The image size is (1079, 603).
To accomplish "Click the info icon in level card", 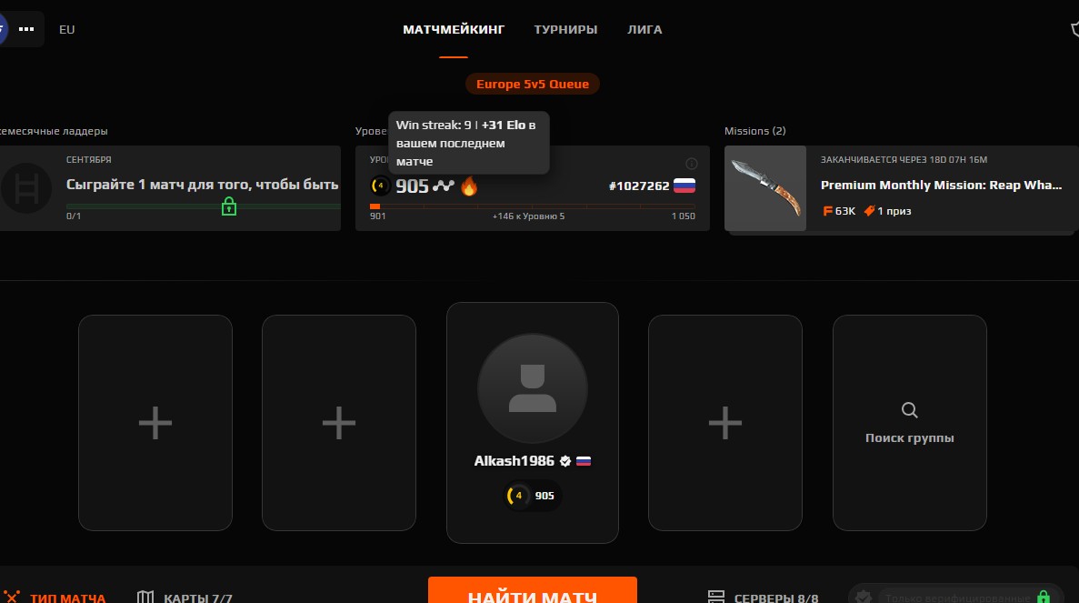I will pos(692,163).
